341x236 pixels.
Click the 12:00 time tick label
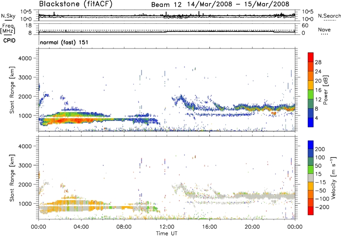(167, 227)
